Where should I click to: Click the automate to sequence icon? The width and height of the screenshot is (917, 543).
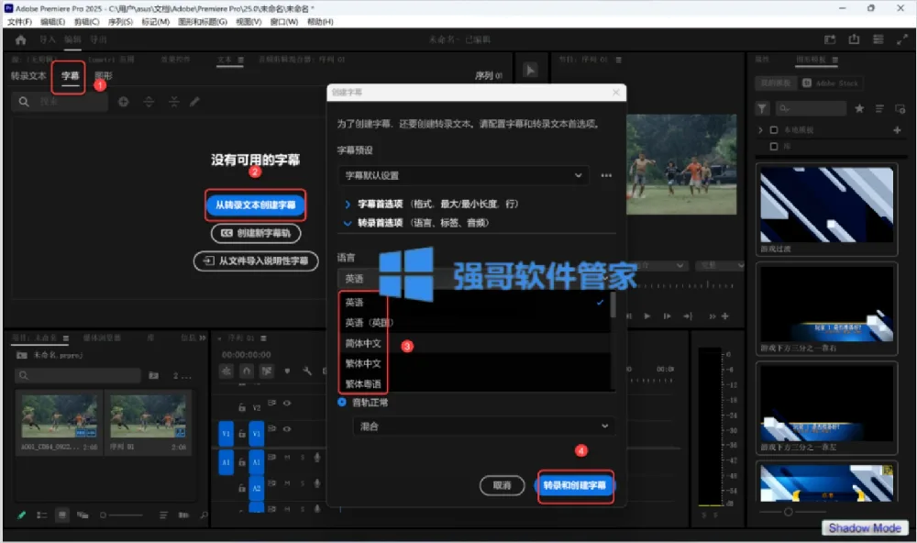[x=183, y=515]
